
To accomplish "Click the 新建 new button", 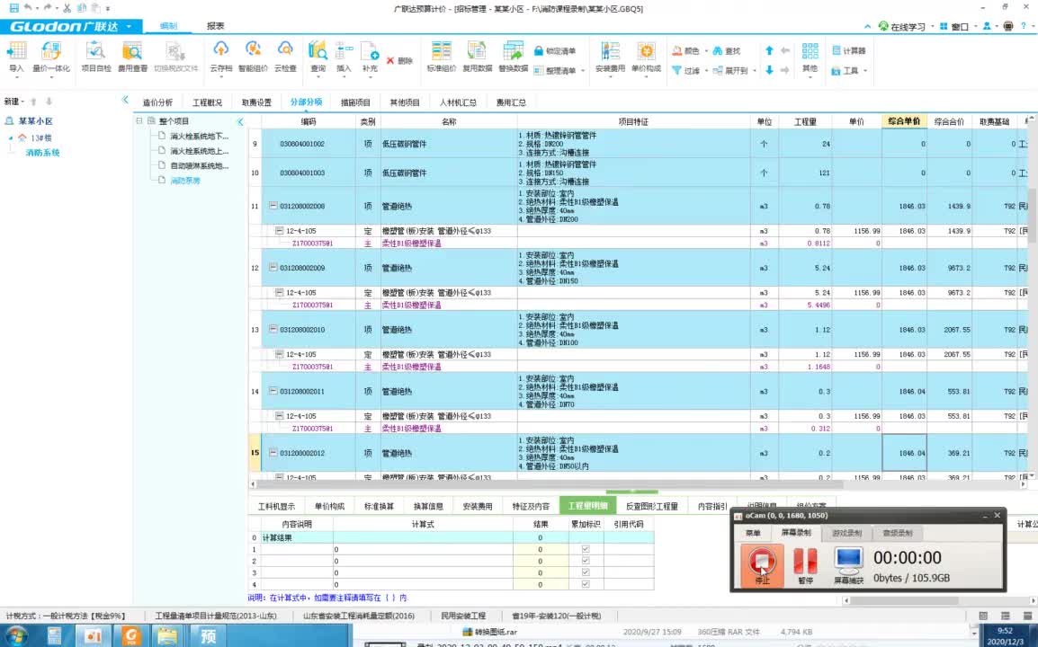I will point(13,102).
